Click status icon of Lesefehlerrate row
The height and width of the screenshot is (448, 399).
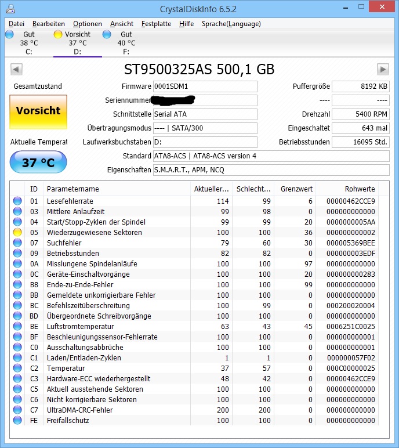pos(17,201)
